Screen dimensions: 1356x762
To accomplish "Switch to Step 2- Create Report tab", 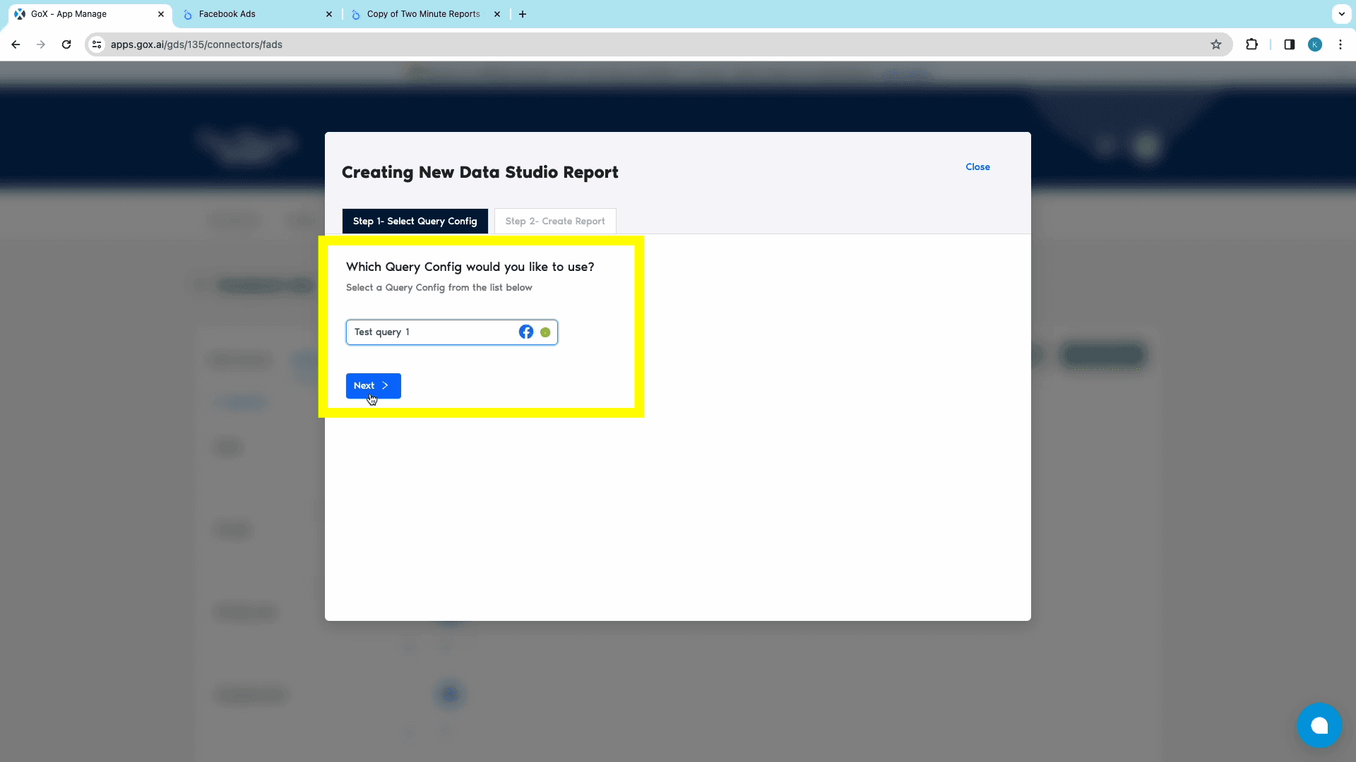I will click(x=555, y=222).
